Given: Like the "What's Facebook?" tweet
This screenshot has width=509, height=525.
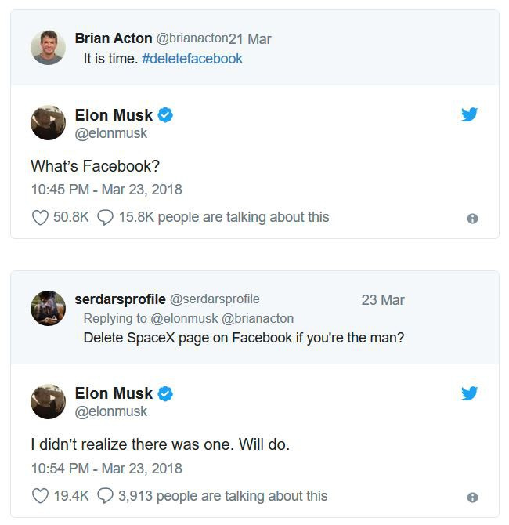Looking at the screenshot, I should (40, 217).
